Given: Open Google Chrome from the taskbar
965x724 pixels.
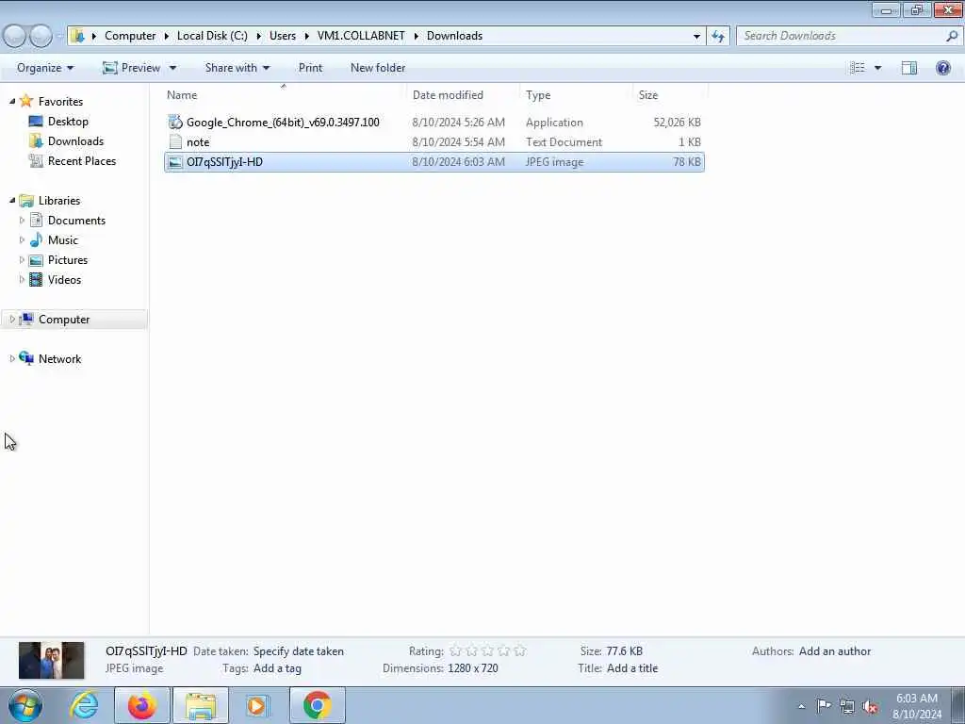Looking at the screenshot, I should click(317, 705).
